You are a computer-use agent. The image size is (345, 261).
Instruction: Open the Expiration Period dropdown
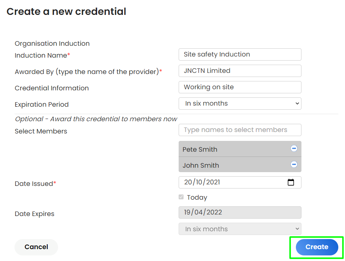click(240, 104)
